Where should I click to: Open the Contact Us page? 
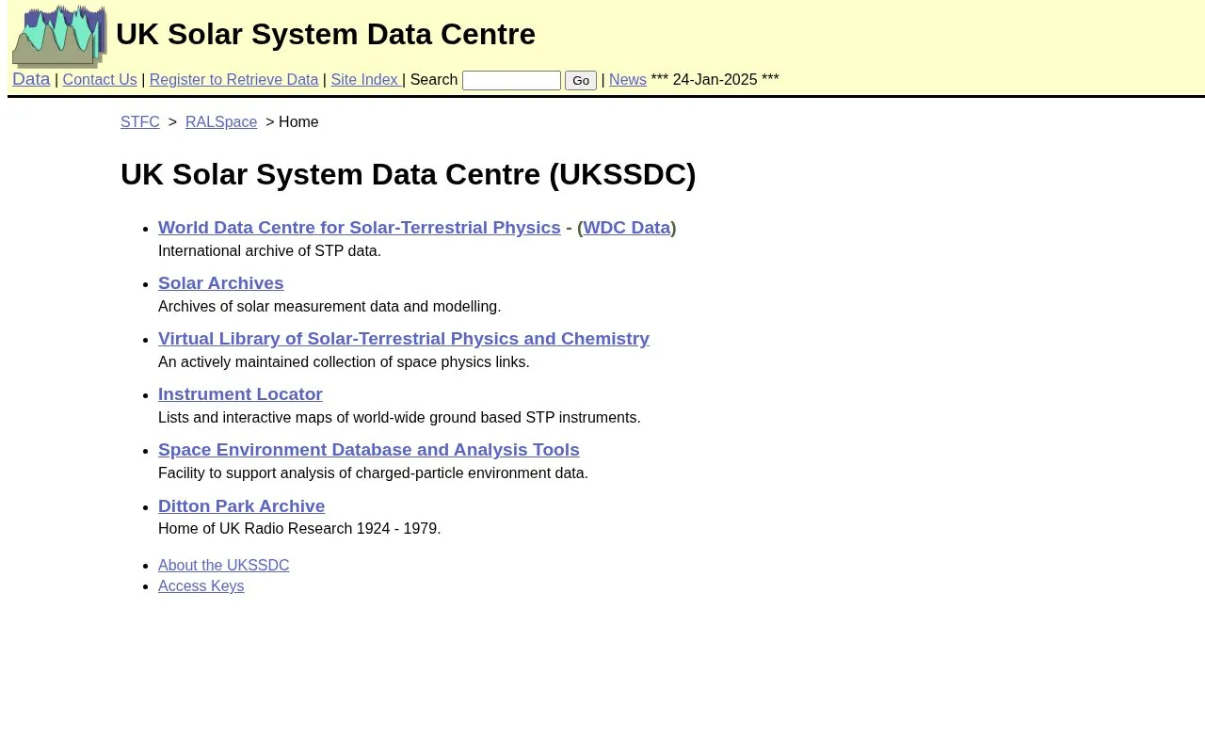[100, 80]
